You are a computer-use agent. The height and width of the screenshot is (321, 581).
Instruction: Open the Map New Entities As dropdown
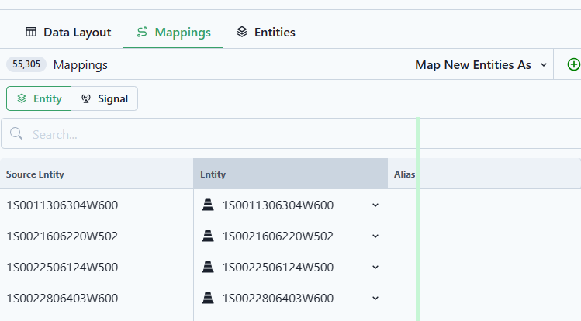[x=481, y=65]
